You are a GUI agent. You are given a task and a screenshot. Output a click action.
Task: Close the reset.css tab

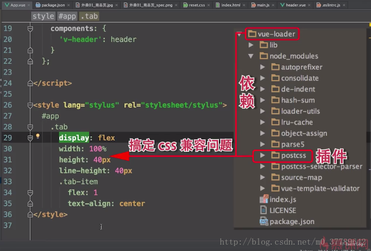point(208,5)
